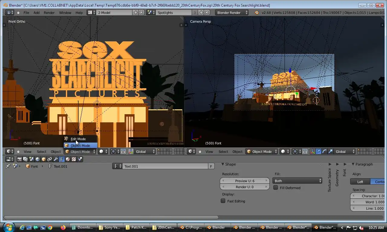Click the Preview U: 6 resolution field

245,181
